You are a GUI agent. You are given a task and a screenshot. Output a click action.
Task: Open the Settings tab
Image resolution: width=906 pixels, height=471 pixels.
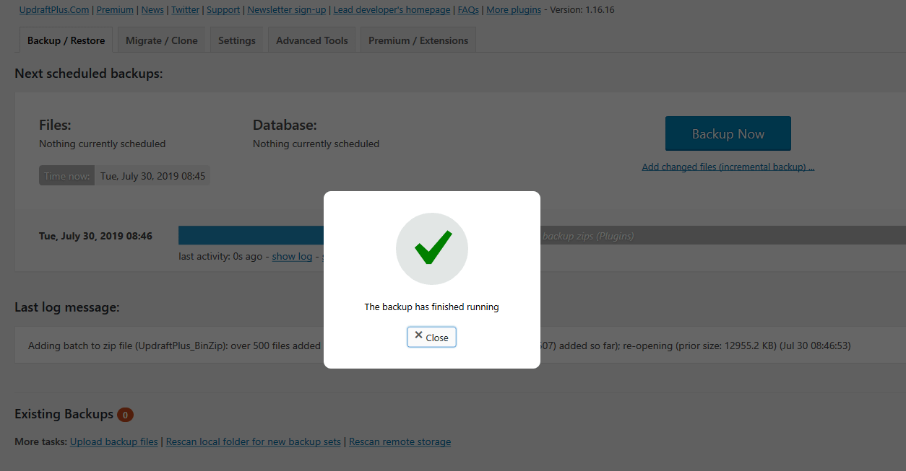point(237,40)
